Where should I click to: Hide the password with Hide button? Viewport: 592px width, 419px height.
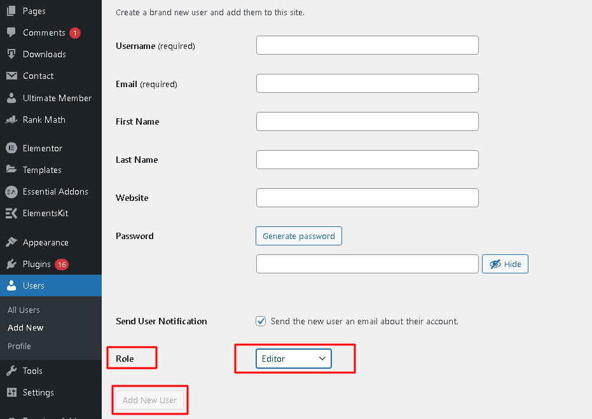tap(505, 264)
